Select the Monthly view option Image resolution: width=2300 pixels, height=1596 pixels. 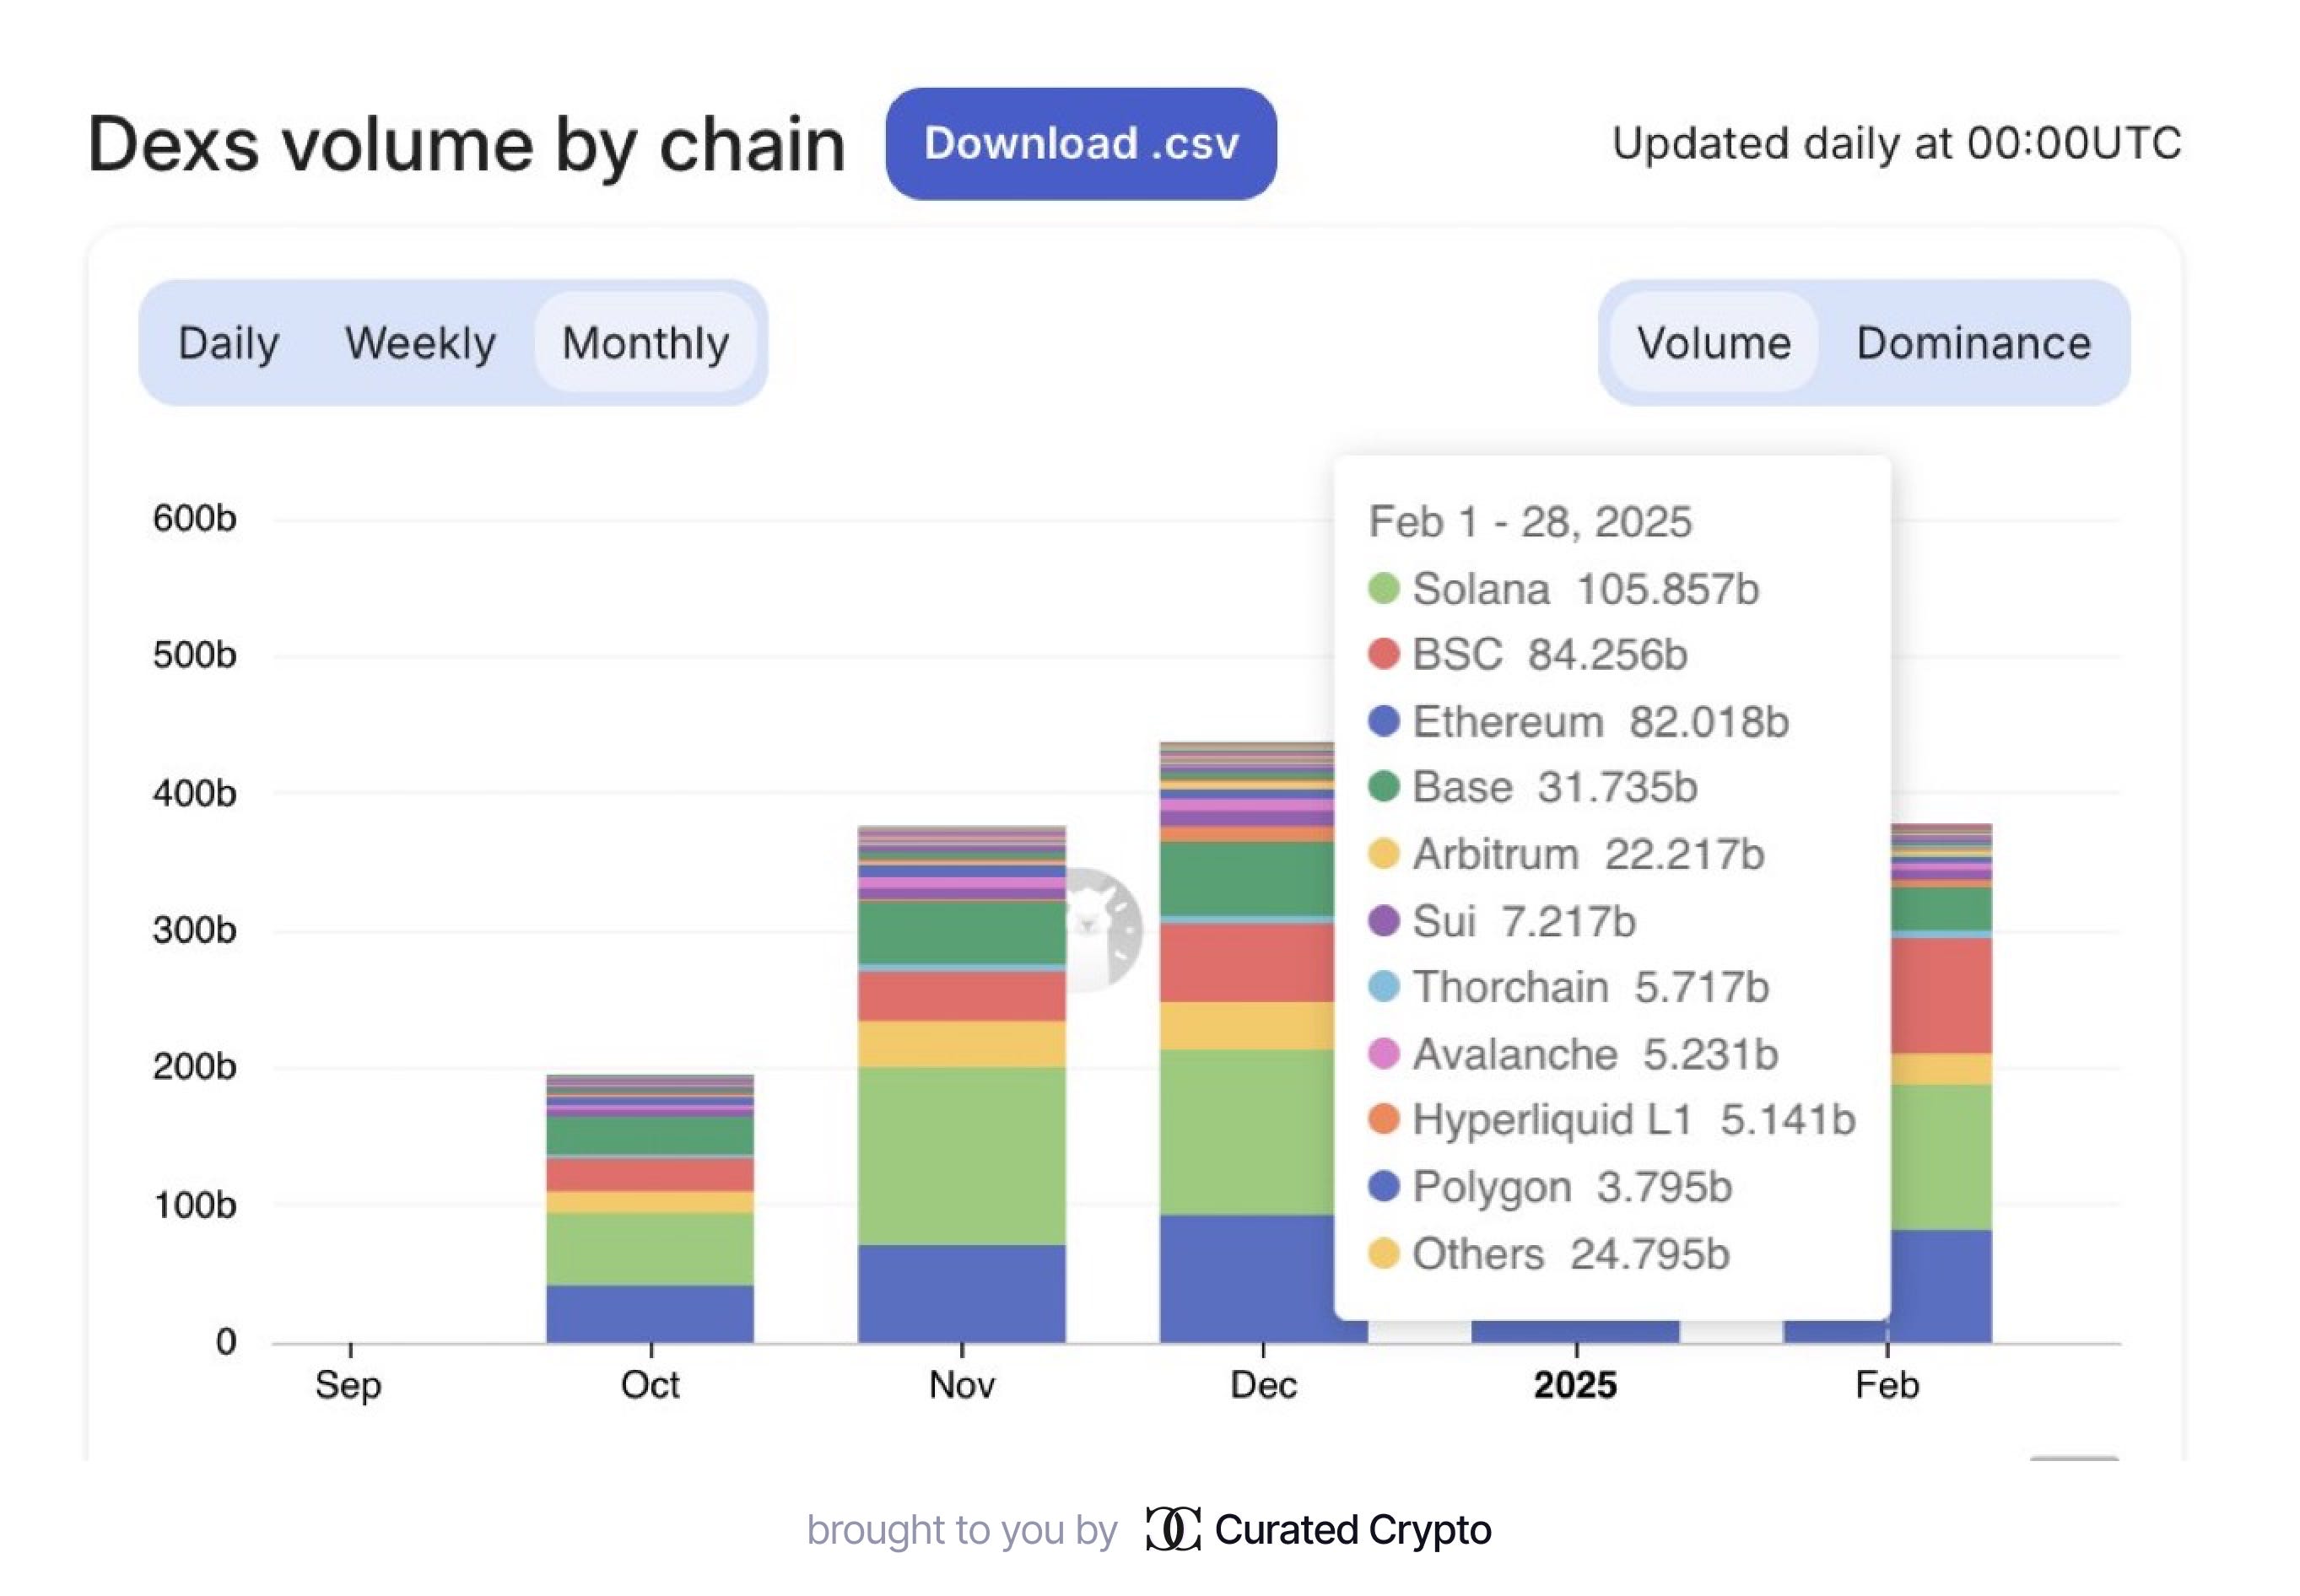point(645,343)
